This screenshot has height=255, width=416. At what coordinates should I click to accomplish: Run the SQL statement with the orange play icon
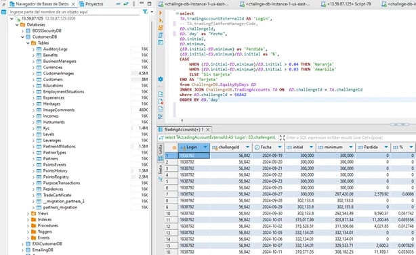[x=161, y=13]
